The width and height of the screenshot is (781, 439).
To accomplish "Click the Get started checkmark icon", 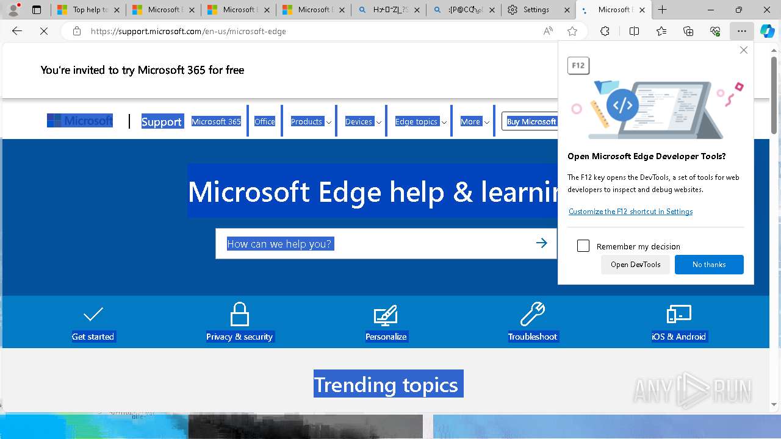I will point(93,315).
